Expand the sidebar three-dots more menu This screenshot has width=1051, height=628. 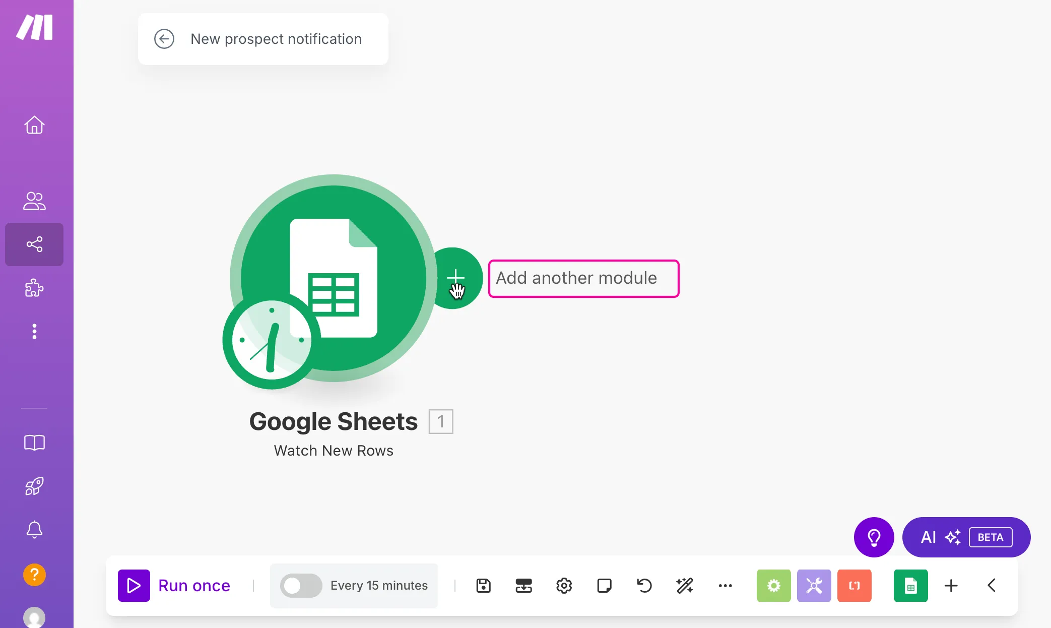point(34,332)
